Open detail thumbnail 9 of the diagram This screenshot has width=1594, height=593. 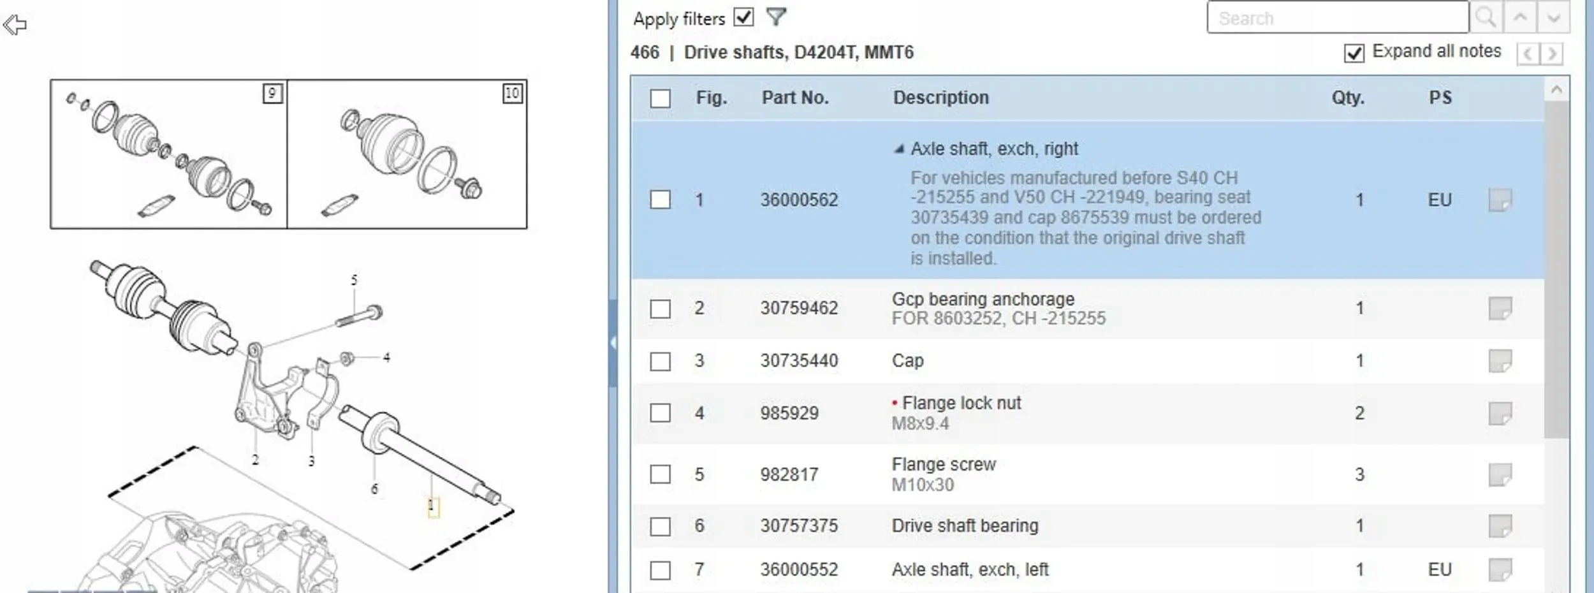[169, 154]
